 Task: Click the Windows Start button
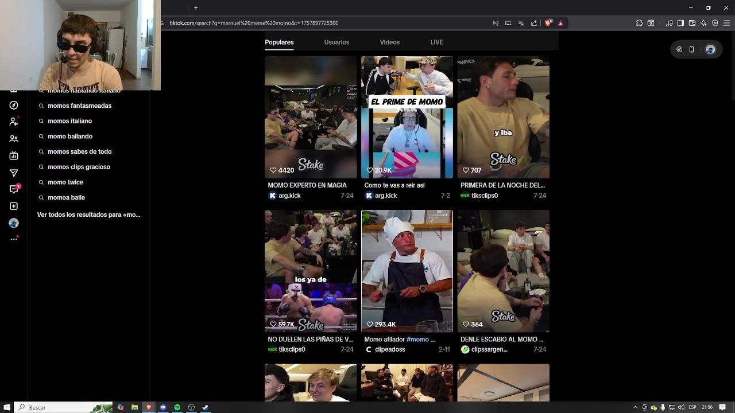pyautogui.click(x=6, y=407)
